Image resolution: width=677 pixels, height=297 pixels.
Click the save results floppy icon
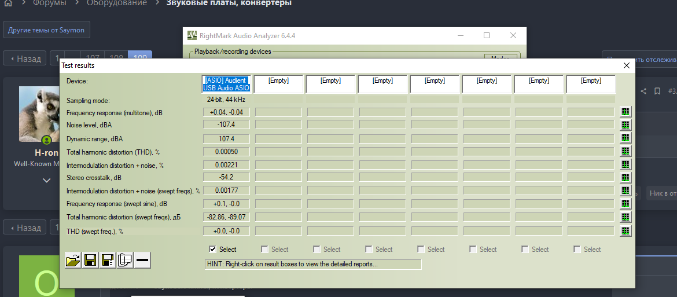click(x=90, y=260)
